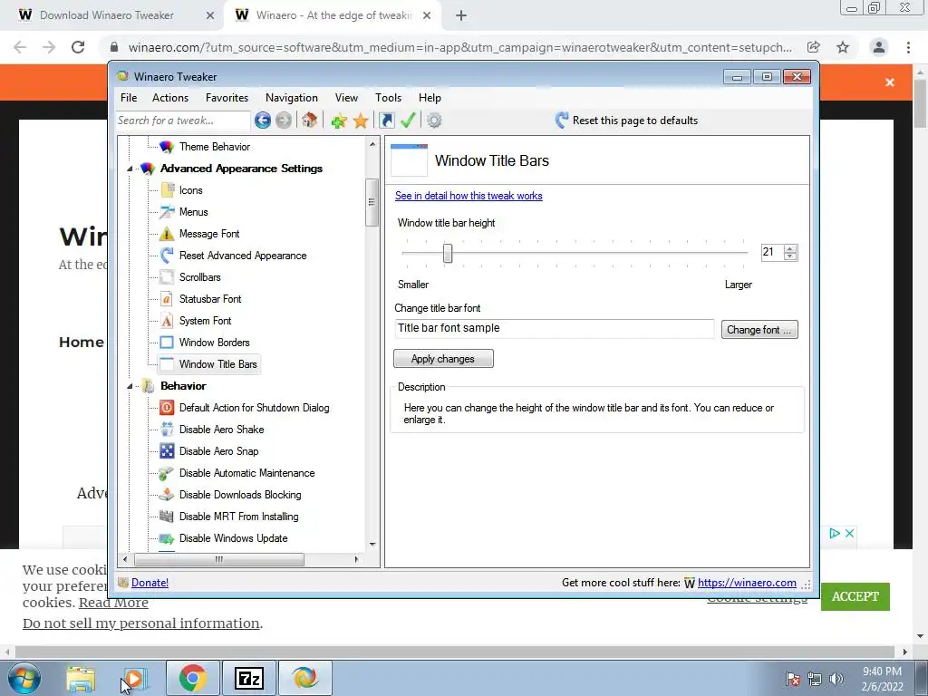Click the Default Action for Shutdown Dialog icon
Viewport: 928px width, 696px height.
pyautogui.click(x=168, y=408)
